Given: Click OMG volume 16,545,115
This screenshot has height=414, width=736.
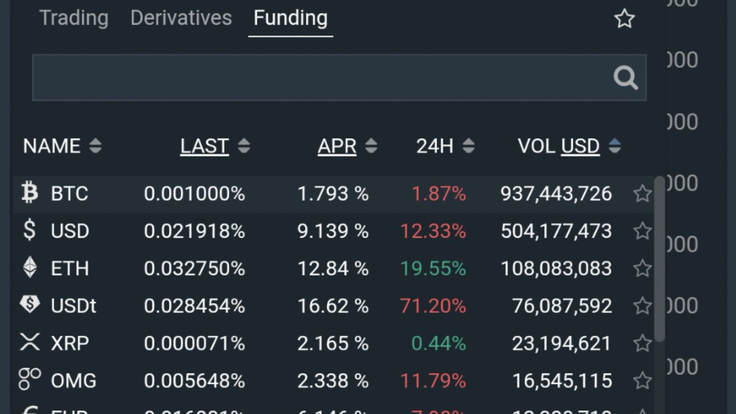Looking at the screenshot, I should (562, 380).
